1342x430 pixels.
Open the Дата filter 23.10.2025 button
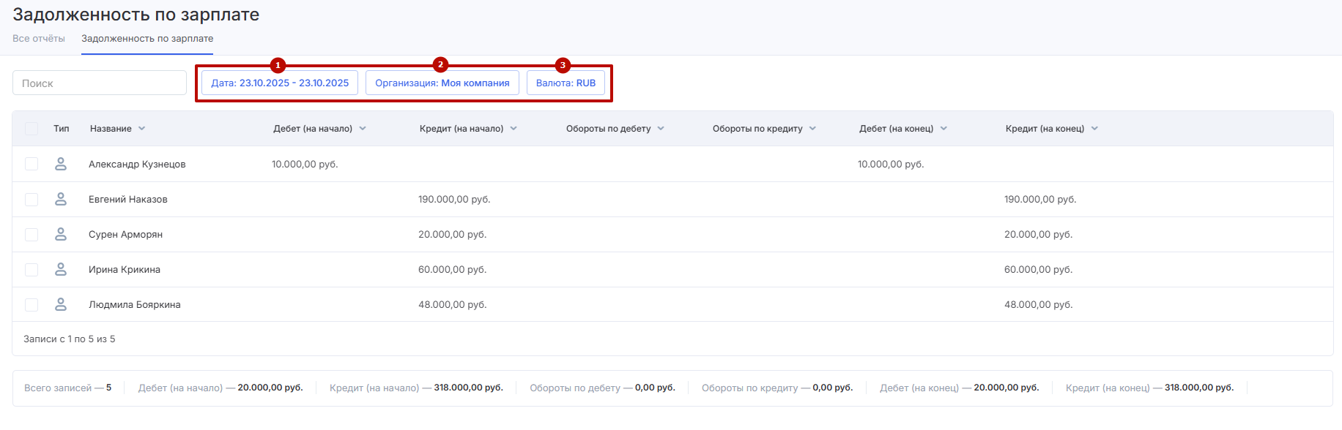(x=280, y=83)
